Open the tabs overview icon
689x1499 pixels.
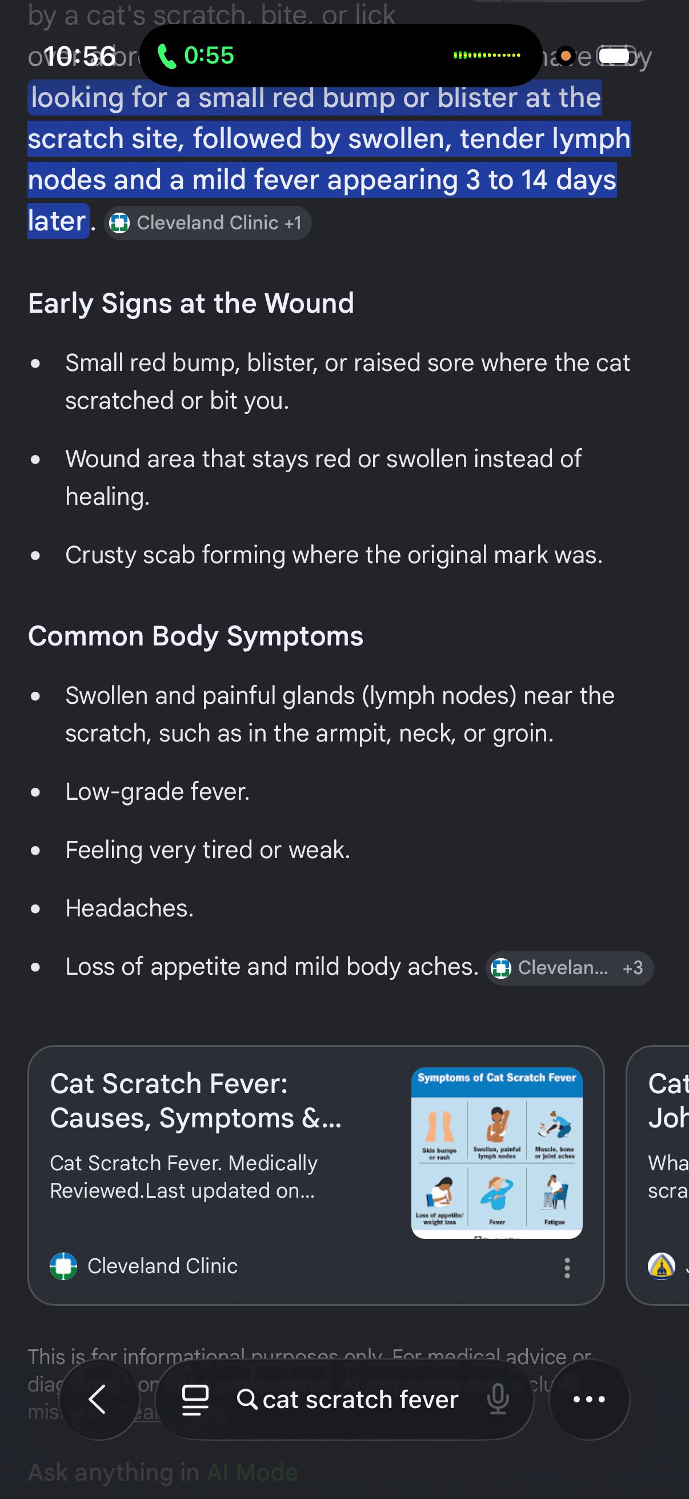click(195, 1400)
